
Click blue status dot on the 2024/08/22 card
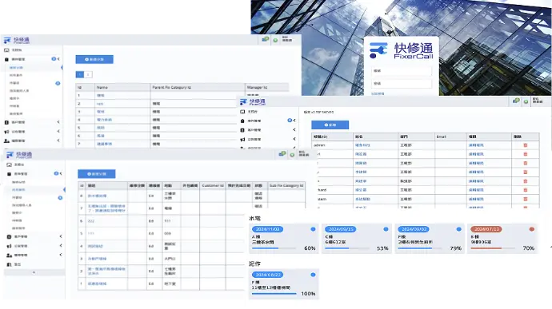(x=313, y=275)
